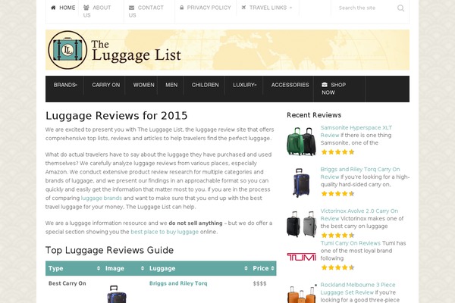
Task: Open the ABOUT US page
Action: click(97, 11)
